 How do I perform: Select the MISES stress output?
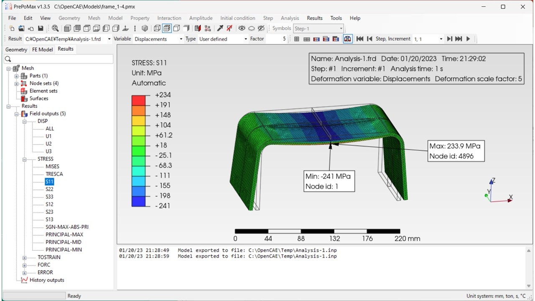coord(53,166)
